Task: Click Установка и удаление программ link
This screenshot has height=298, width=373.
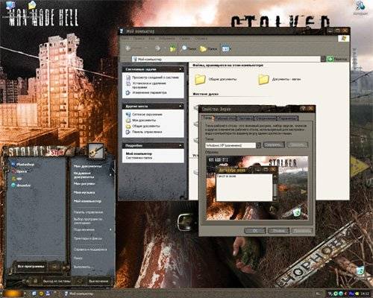Action: [x=146, y=85]
